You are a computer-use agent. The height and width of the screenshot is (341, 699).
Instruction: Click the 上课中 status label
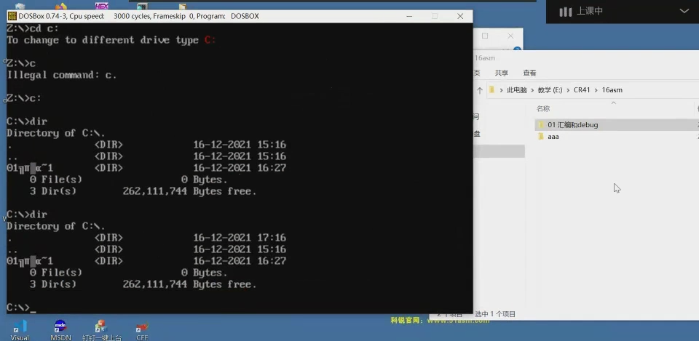click(590, 11)
